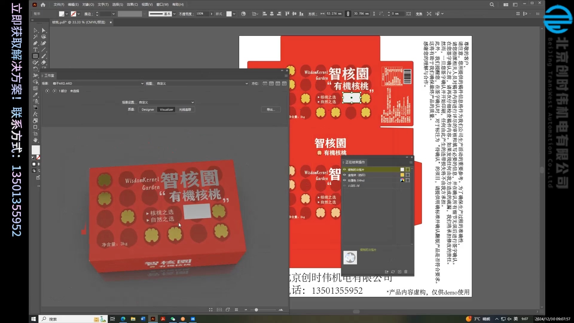Click the 导出... button

click(x=271, y=109)
